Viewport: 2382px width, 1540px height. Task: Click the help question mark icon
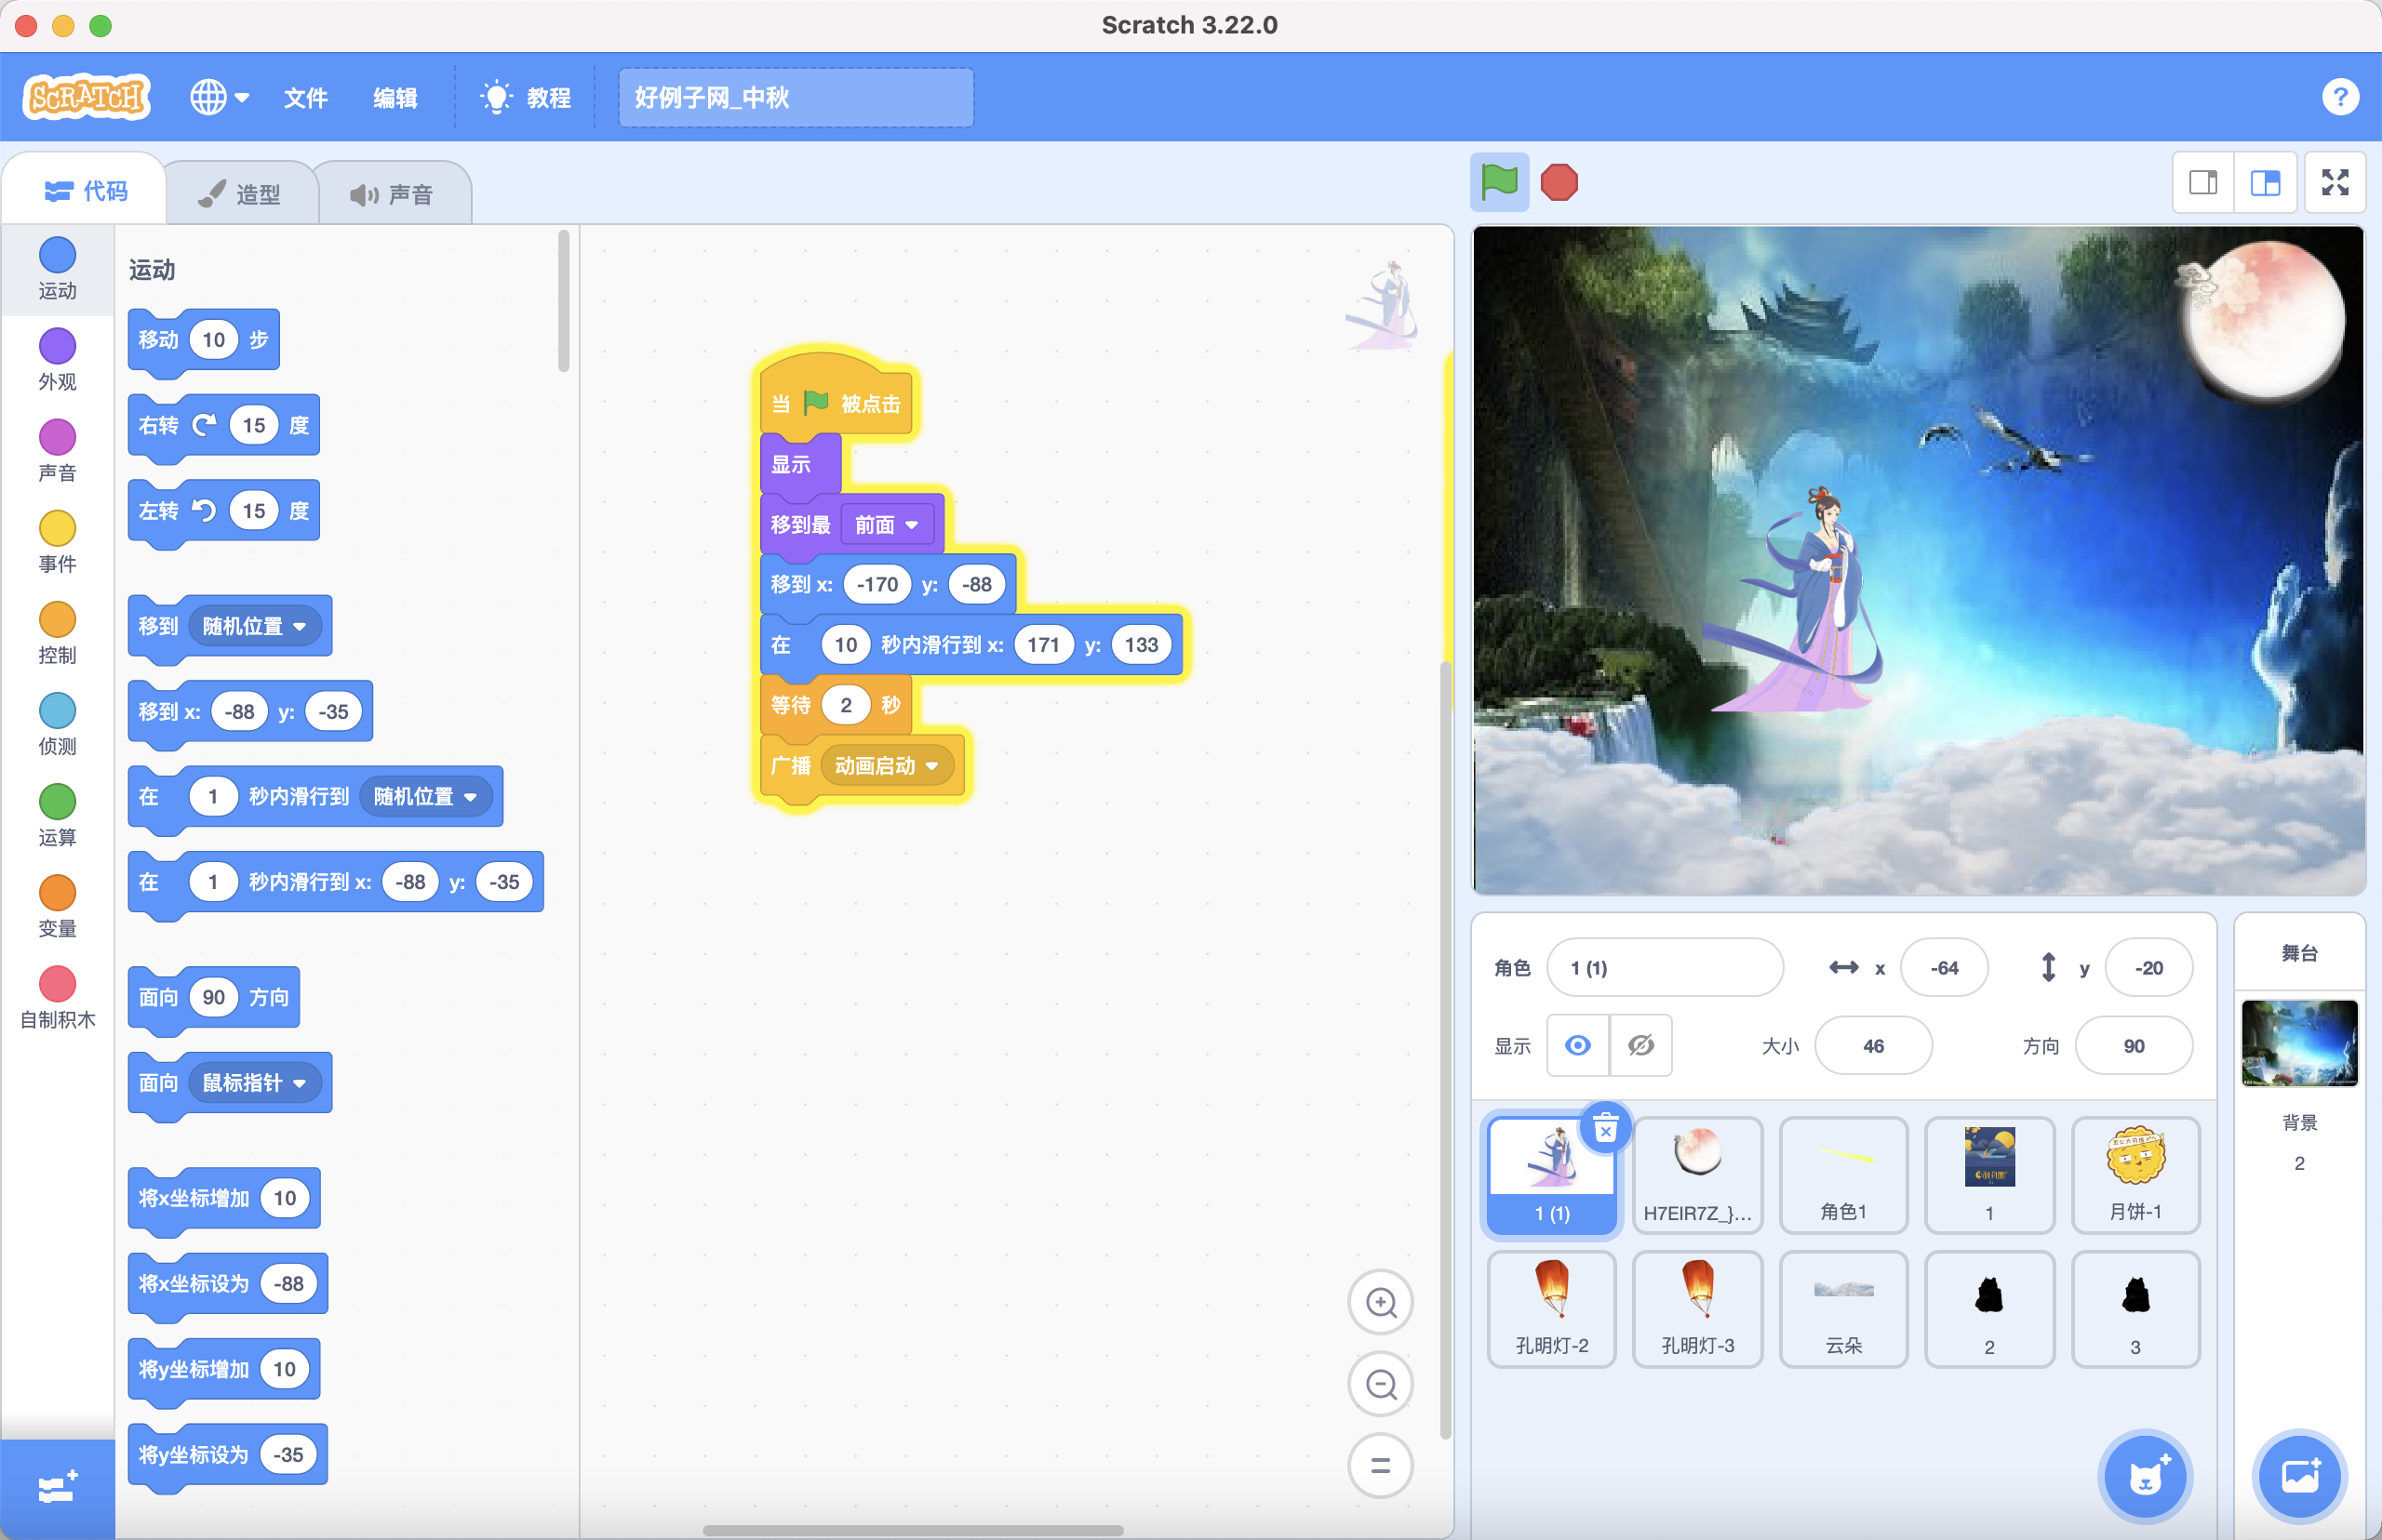point(2340,97)
